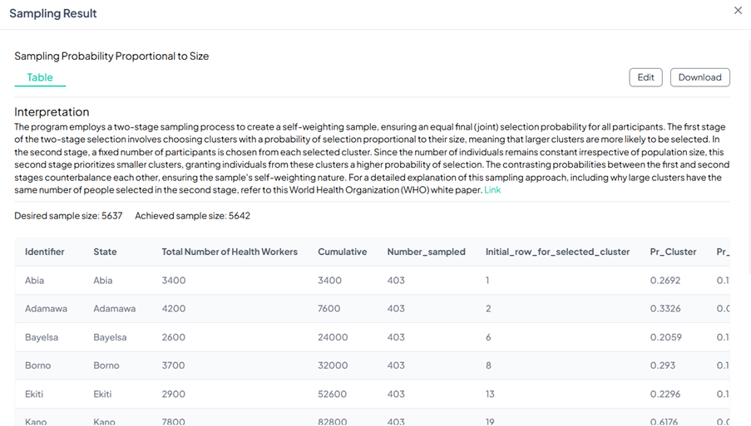Click Total Number of Health Workers header
The height and width of the screenshot is (426, 751).
tap(230, 252)
